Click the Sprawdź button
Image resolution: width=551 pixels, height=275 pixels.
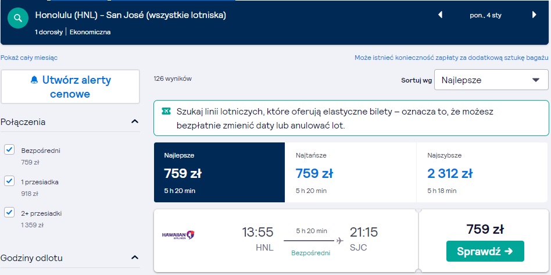485,251
